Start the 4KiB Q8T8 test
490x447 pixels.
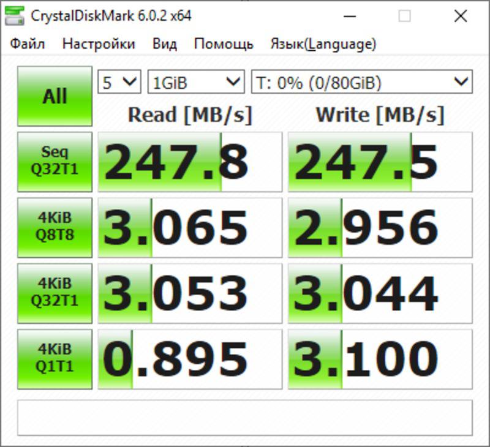coord(55,227)
